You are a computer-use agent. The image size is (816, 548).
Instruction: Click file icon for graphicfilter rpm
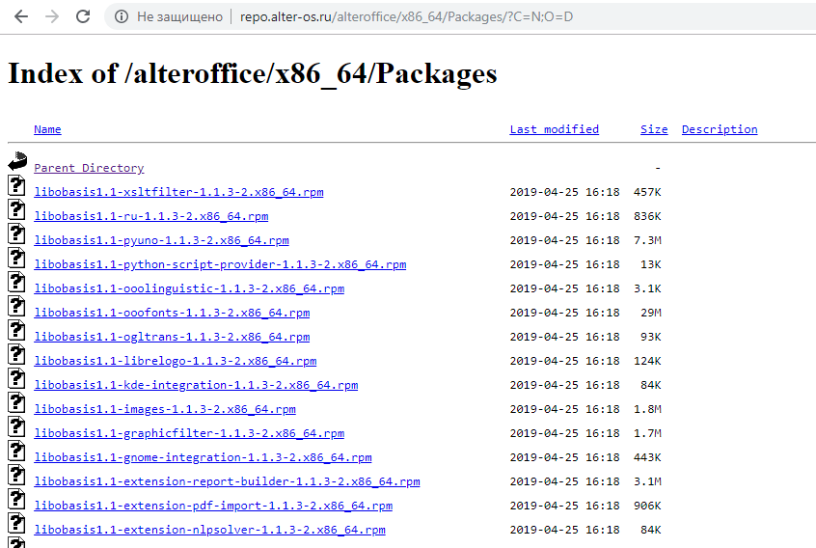16,426
